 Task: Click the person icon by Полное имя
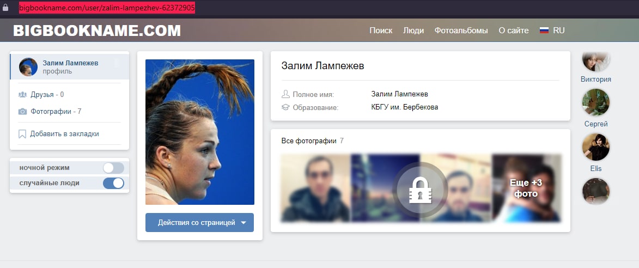click(x=285, y=94)
